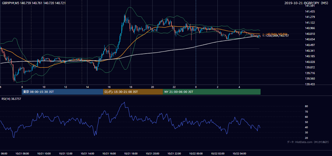Click price axis label 141.279
Image resolution: width=332 pixels, height=156 pixels.
(x=310, y=17)
